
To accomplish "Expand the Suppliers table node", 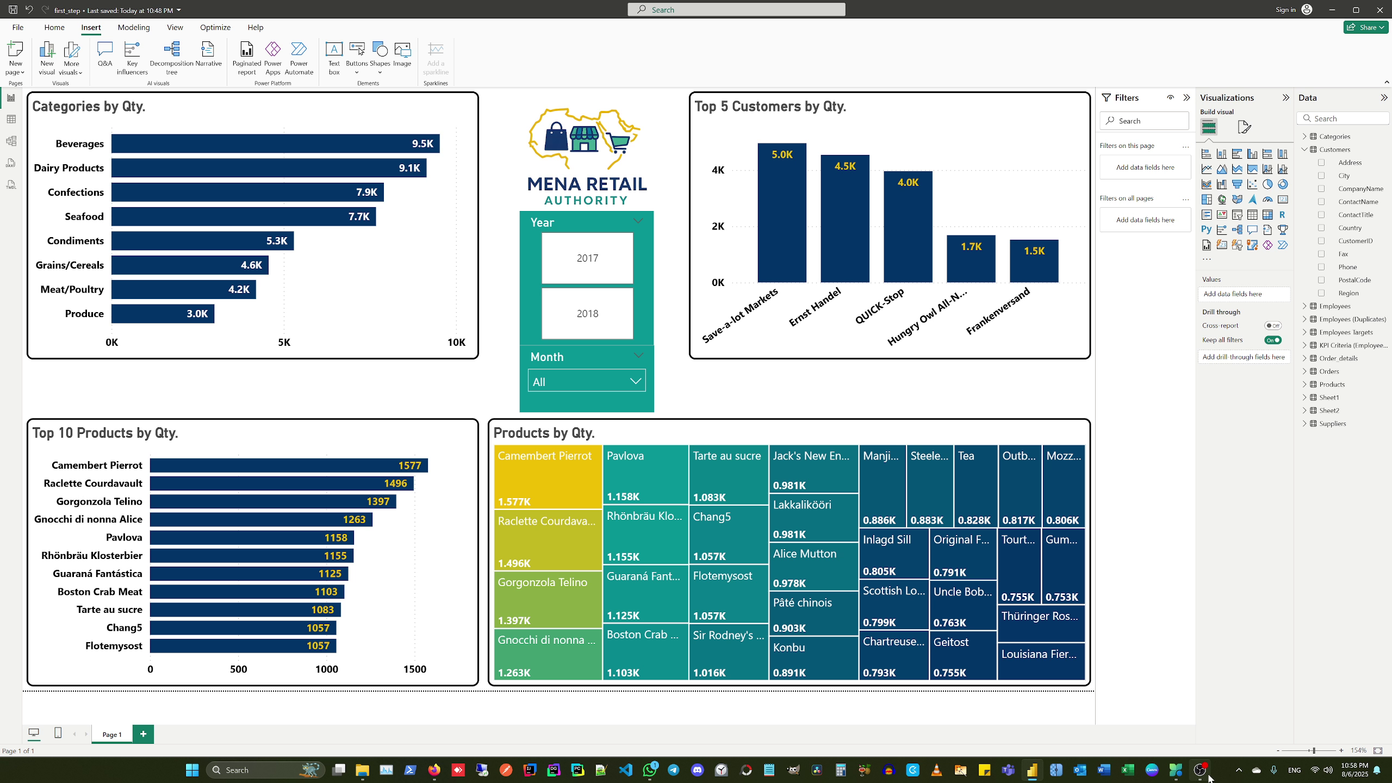I will pyautogui.click(x=1304, y=424).
